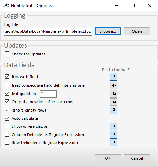
Task: Focus the Log File path field
Action: pos(48,32)
